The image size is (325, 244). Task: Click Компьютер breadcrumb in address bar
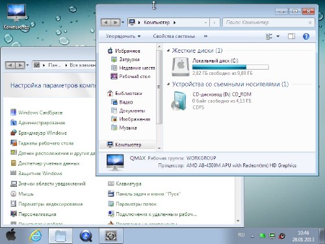[157, 22]
